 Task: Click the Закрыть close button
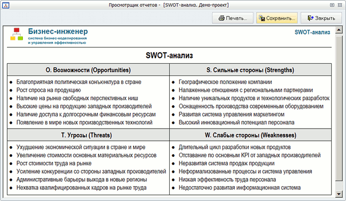click(321, 18)
